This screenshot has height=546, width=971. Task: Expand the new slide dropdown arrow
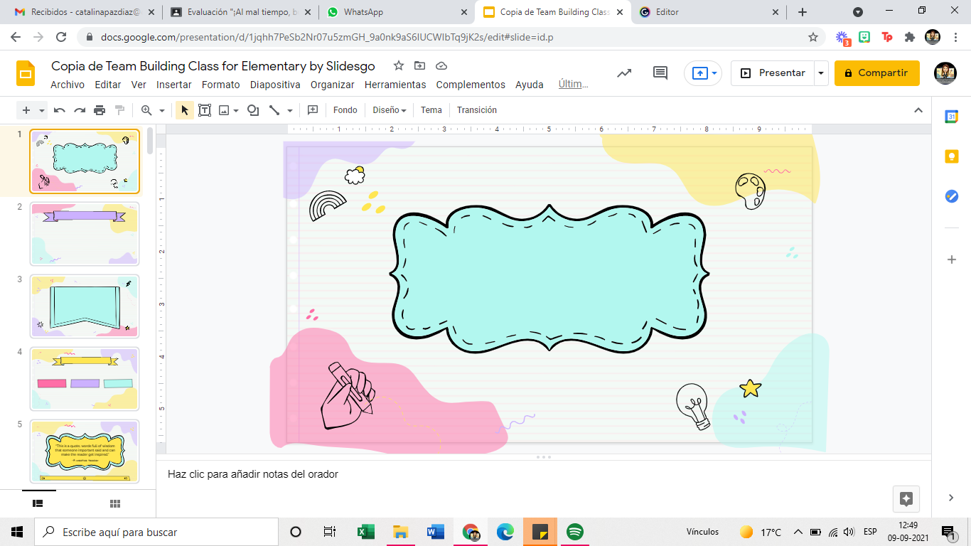pyautogui.click(x=43, y=110)
